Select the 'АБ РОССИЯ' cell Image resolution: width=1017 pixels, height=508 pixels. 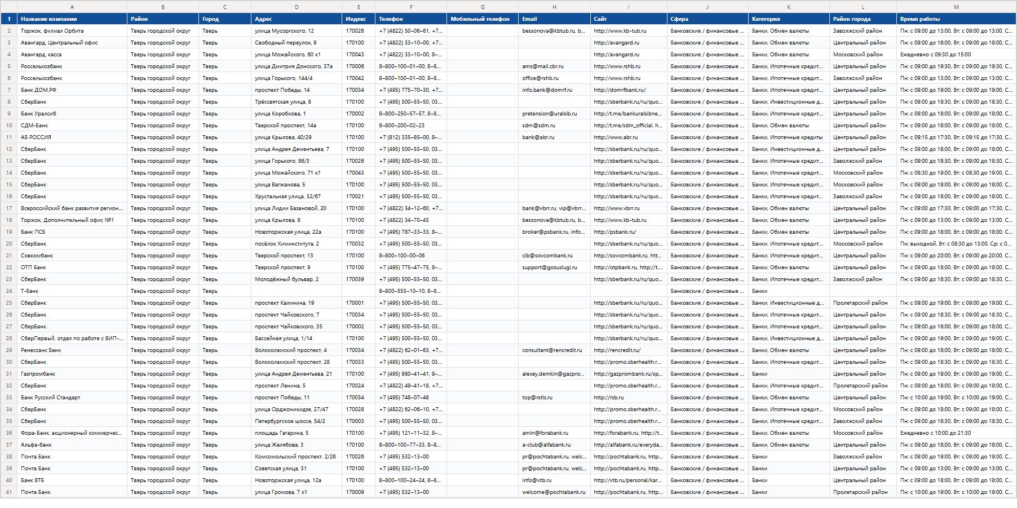(72, 137)
